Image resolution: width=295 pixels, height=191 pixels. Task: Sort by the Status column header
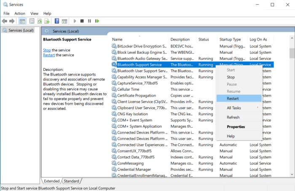207,39
